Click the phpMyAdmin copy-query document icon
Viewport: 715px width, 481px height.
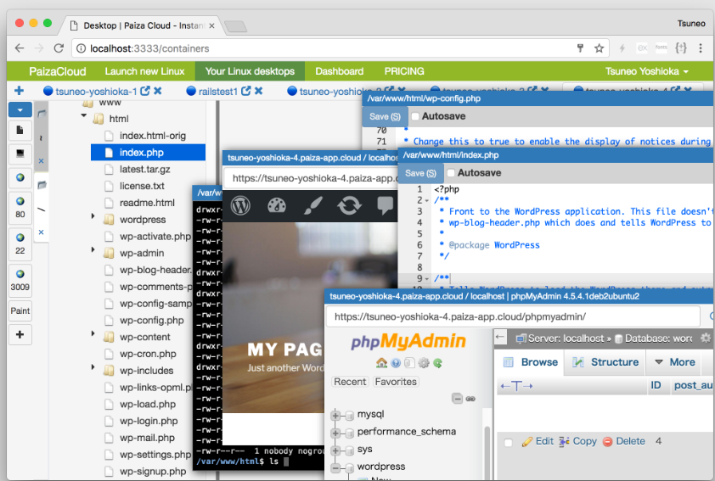pyautogui.click(x=409, y=363)
